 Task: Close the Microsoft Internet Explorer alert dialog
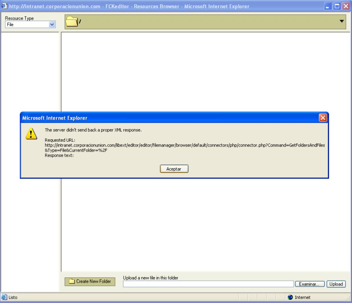[x=323, y=118]
